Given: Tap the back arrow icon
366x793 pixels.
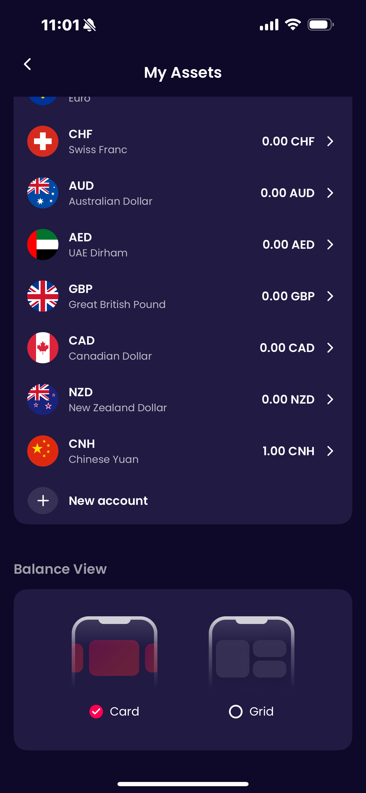Looking at the screenshot, I should 28,64.
